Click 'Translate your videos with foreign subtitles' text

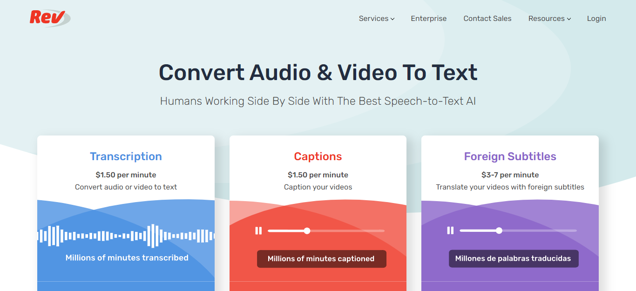point(510,187)
